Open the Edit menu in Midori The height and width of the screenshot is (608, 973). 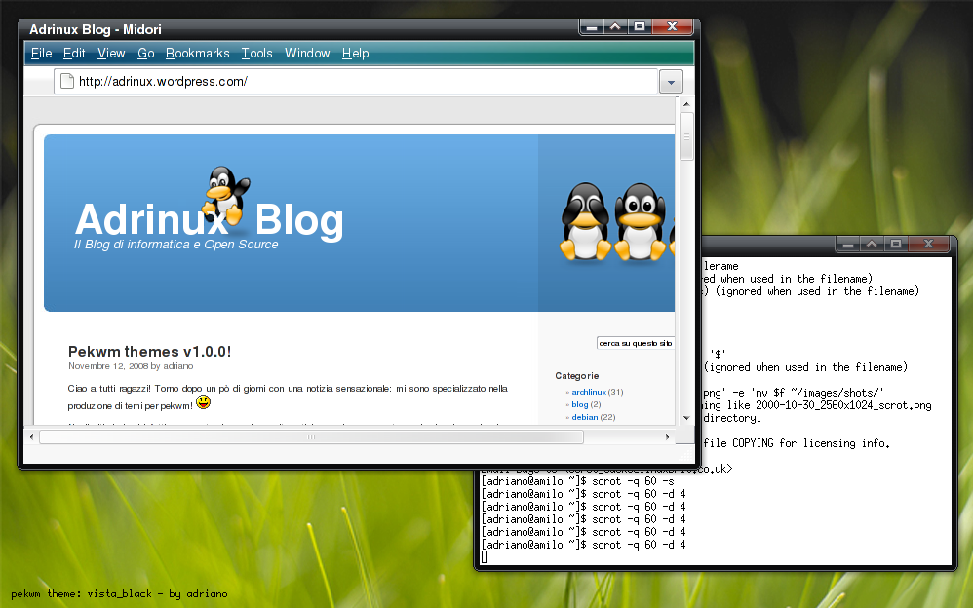coord(74,54)
